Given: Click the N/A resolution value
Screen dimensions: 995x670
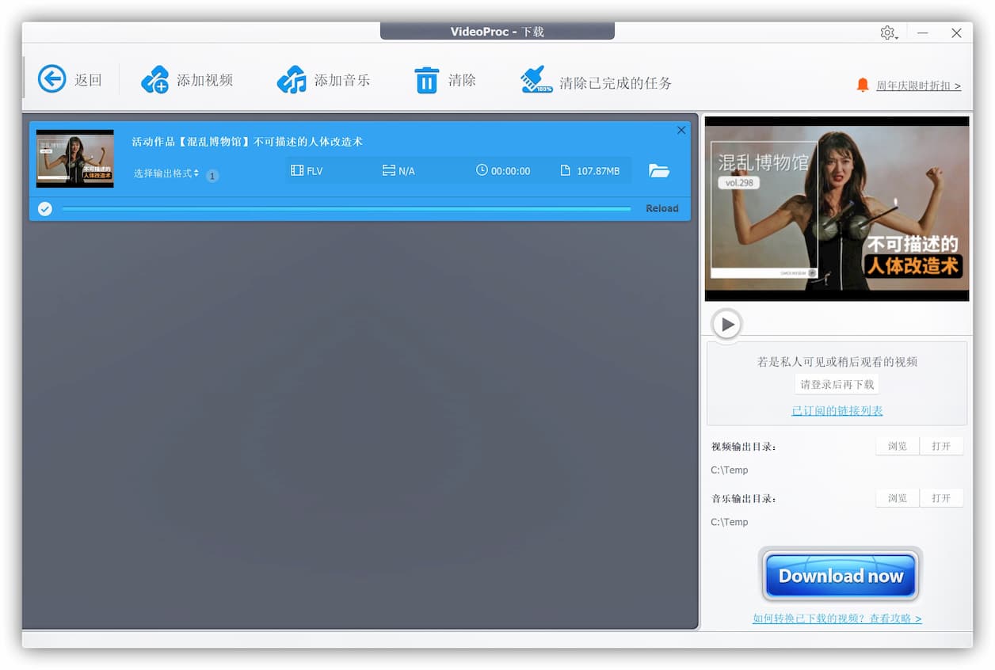Looking at the screenshot, I should pos(406,171).
